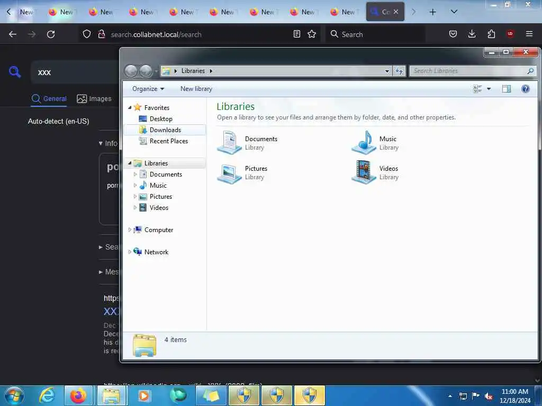Close the active Firefox tab
The height and width of the screenshot is (406, 542).
coord(396,12)
